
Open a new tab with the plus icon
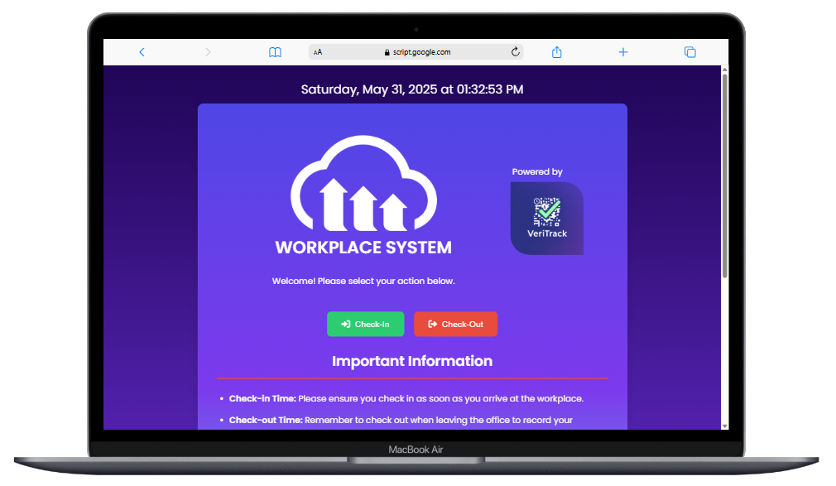(623, 51)
